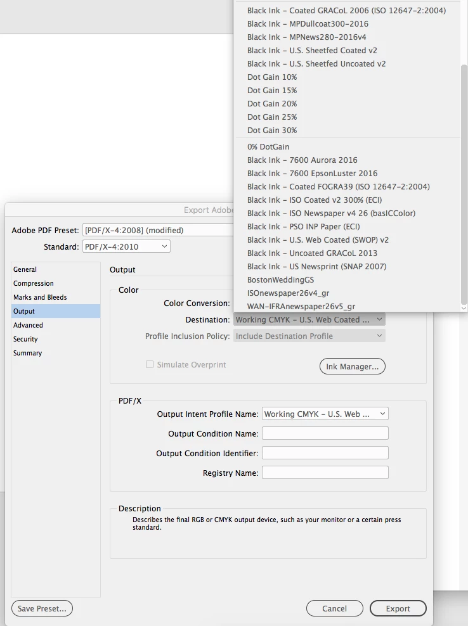
Task: Click the list scroll-down arrow
Action: (464, 308)
